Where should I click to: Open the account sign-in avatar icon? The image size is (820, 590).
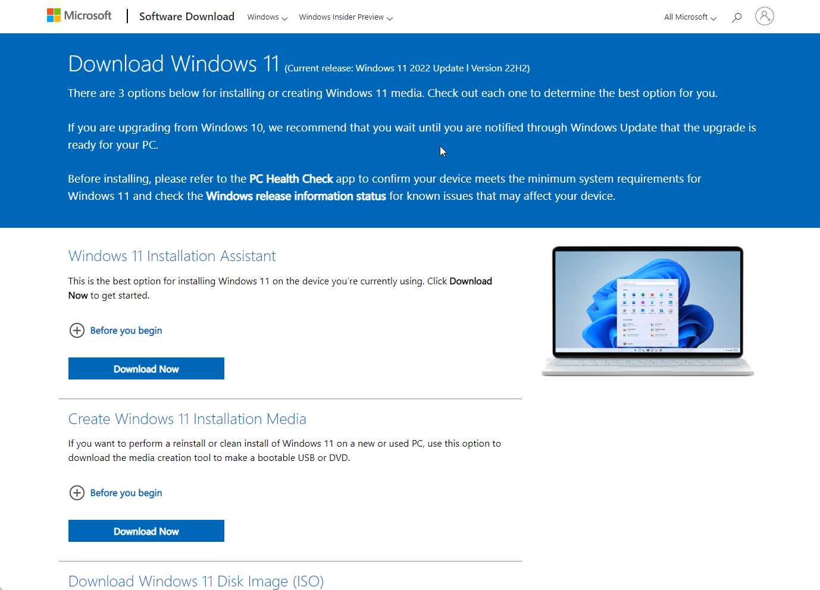[765, 16]
